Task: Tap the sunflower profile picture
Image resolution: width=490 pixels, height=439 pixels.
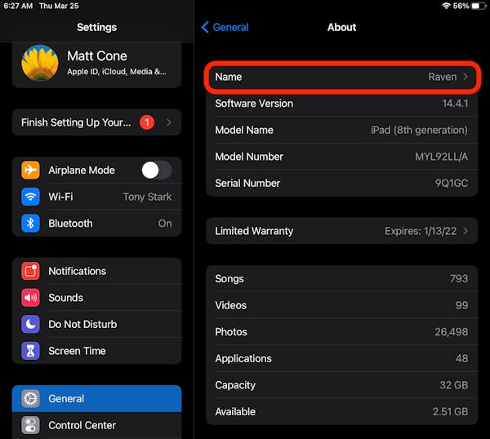Action: pyautogui.click(x=40, y=63)
